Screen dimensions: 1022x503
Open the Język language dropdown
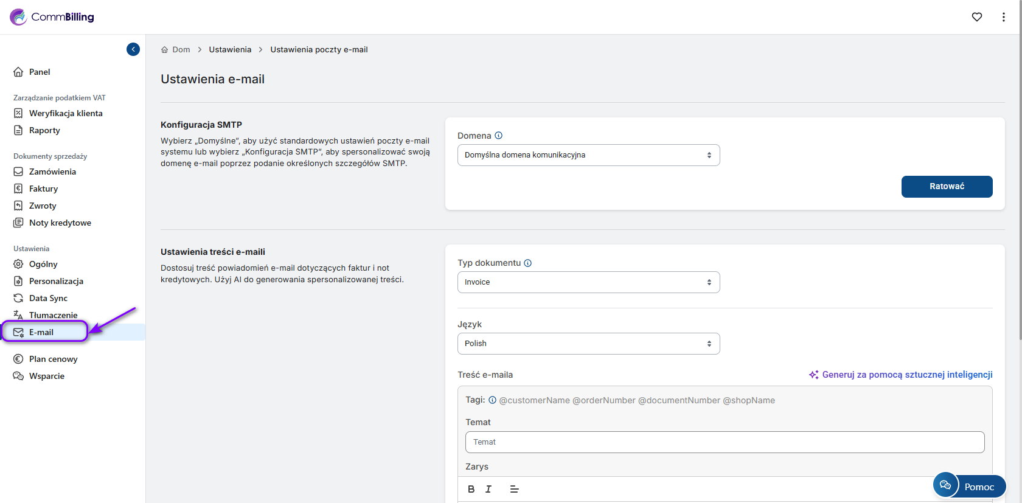[588, 344]
